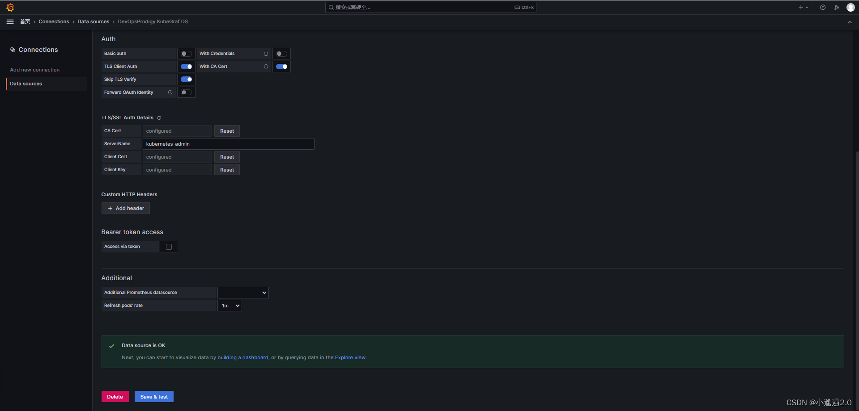
Task: Toggle With Credentials switch
Action: [281, 54]
